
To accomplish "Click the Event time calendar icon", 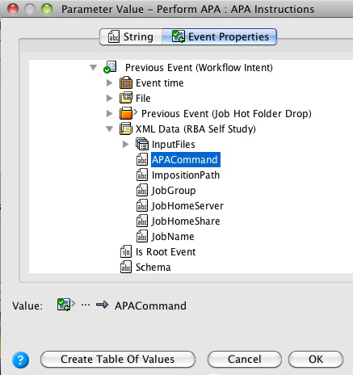I will [x=126, y=82].
